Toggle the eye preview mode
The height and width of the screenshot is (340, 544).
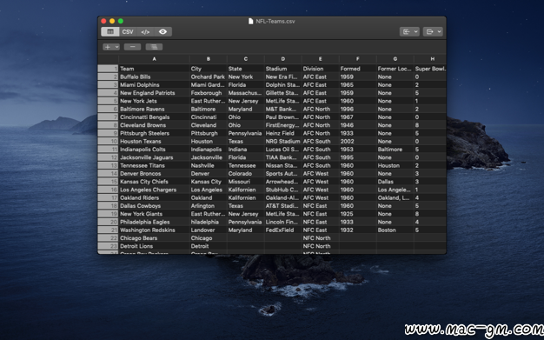click(x=163, y=31)
